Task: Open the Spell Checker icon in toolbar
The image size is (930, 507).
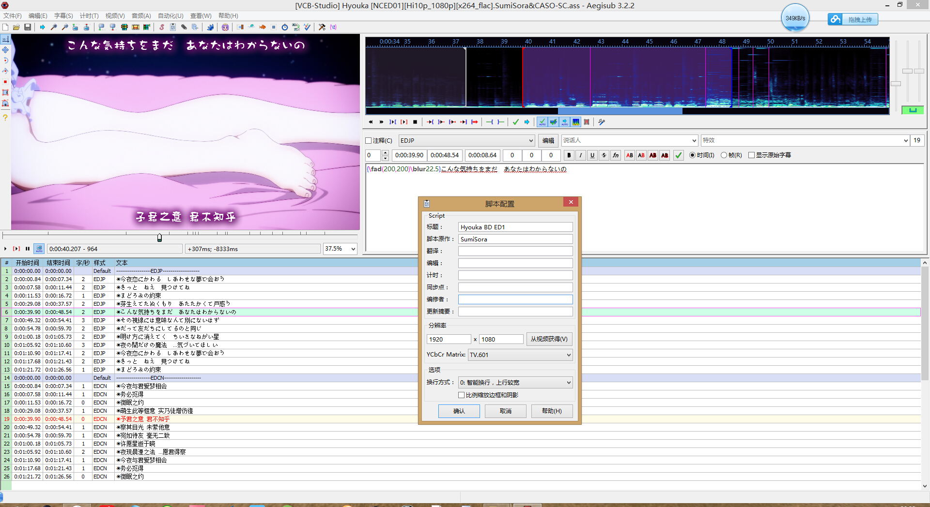Action: click(x=307, y=27)
